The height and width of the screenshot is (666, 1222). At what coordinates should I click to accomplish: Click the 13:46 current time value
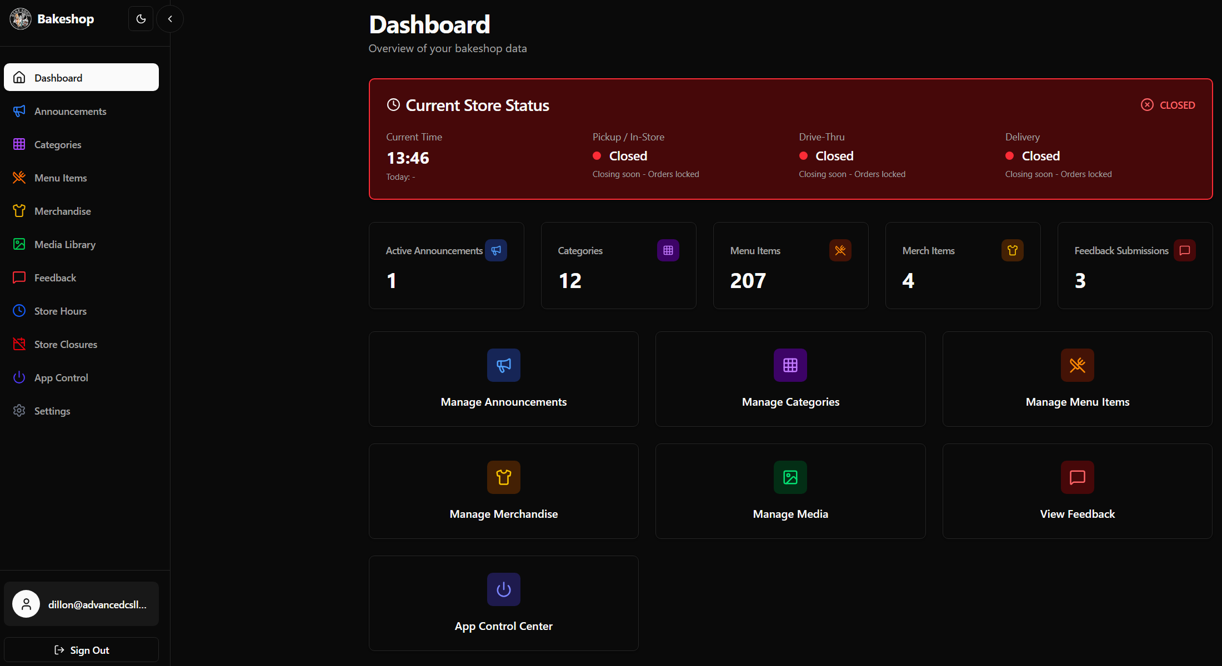pyautogui.click(x=408, y=158)
